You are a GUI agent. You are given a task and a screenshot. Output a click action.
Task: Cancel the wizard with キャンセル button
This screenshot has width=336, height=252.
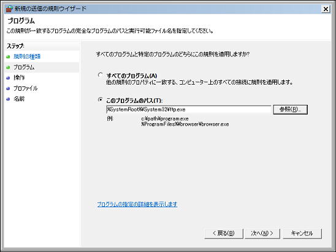302,234
